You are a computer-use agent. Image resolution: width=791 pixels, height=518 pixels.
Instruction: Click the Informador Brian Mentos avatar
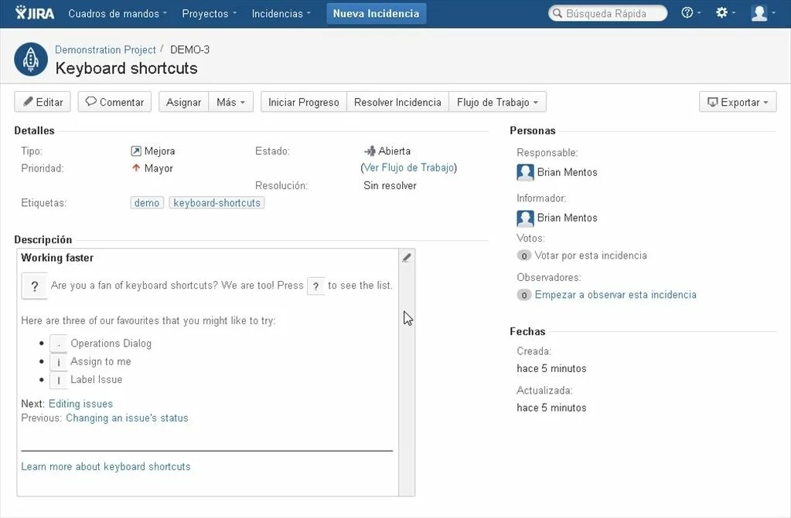525,218
